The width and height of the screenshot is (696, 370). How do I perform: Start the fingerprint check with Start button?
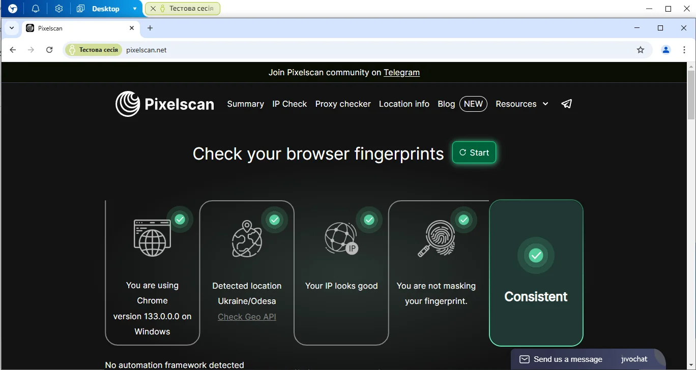click(x=474, y=152)
